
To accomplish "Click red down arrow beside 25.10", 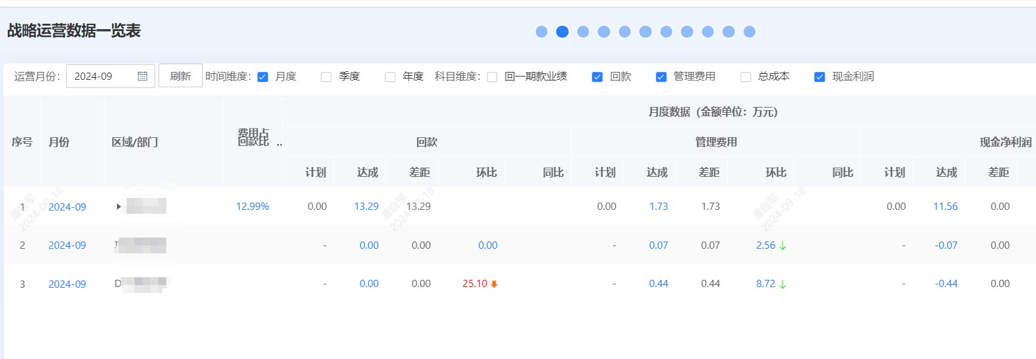I will [494, 284].
